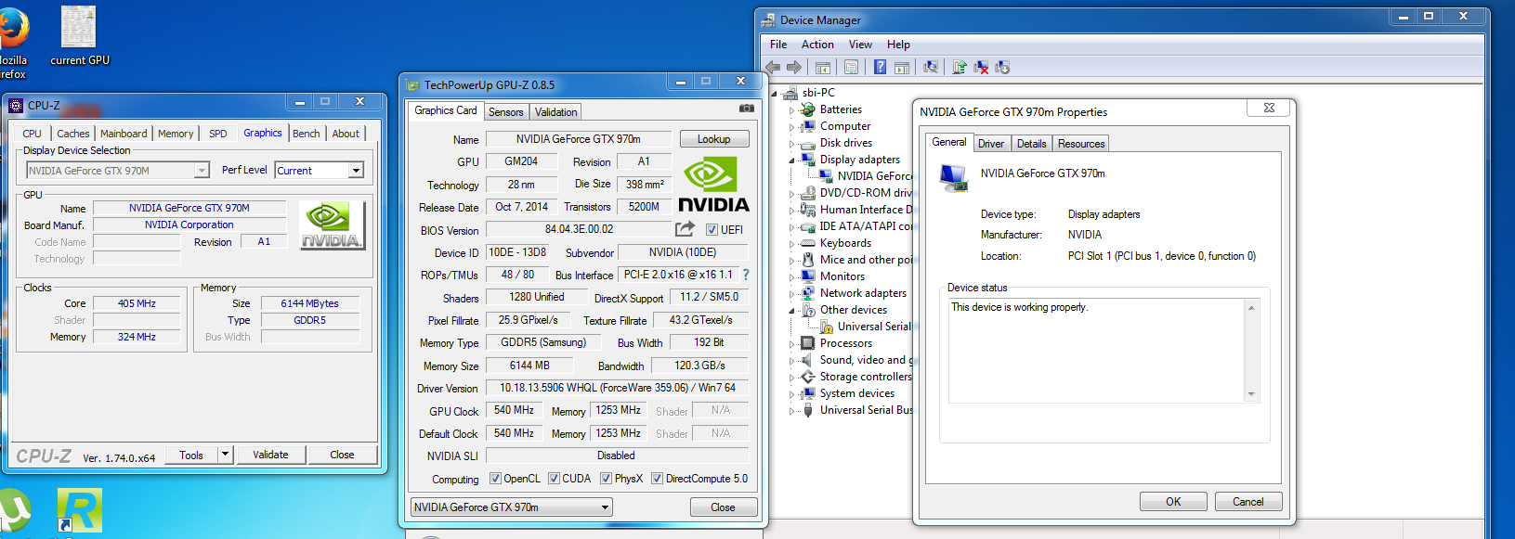The height and width of the screenshot is (539, 1515).
Task: Click the blue Help question mark toolbar icon
Action: pyautogui.click(x=880, y=67)
